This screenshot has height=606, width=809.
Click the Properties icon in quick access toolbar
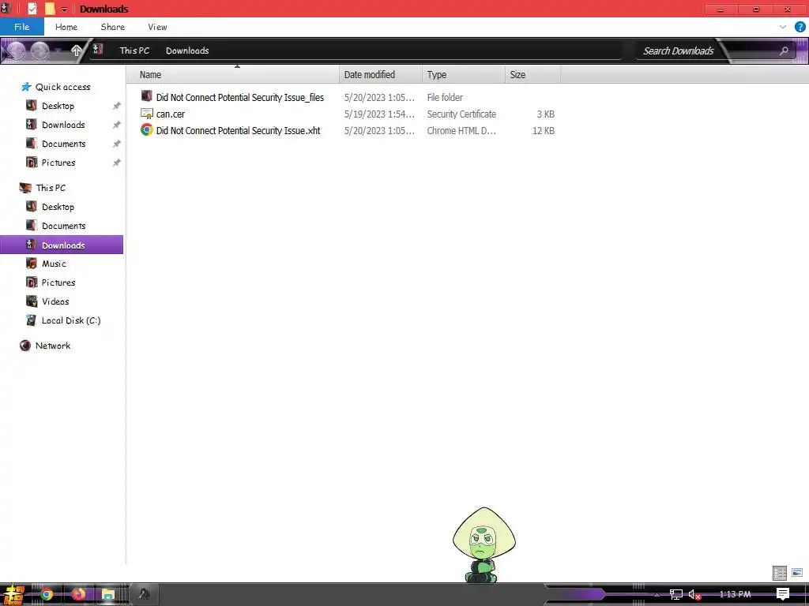[x=32, y=9]
